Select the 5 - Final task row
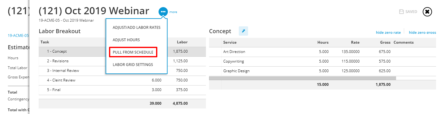The height and width of the screenshot is (114, 441). 122,90
